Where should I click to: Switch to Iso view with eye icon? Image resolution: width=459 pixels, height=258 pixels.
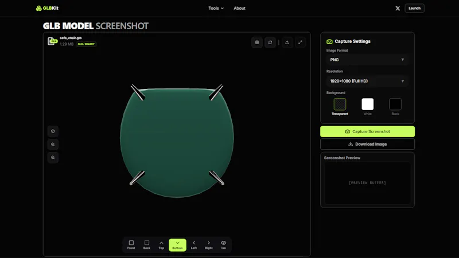(x=223, y=245)
